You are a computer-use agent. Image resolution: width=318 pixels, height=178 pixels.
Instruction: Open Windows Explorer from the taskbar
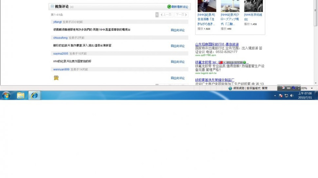(21, 96)
